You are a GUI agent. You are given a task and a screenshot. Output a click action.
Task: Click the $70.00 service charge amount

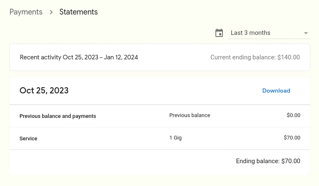292,138
